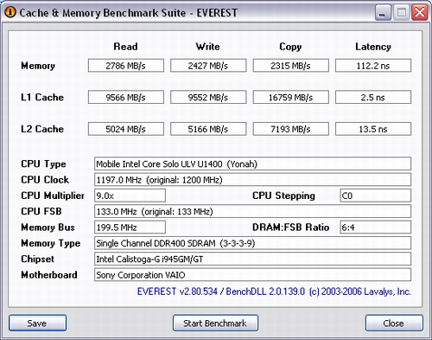
Task: Click the Chipset label
Action: 37,260
